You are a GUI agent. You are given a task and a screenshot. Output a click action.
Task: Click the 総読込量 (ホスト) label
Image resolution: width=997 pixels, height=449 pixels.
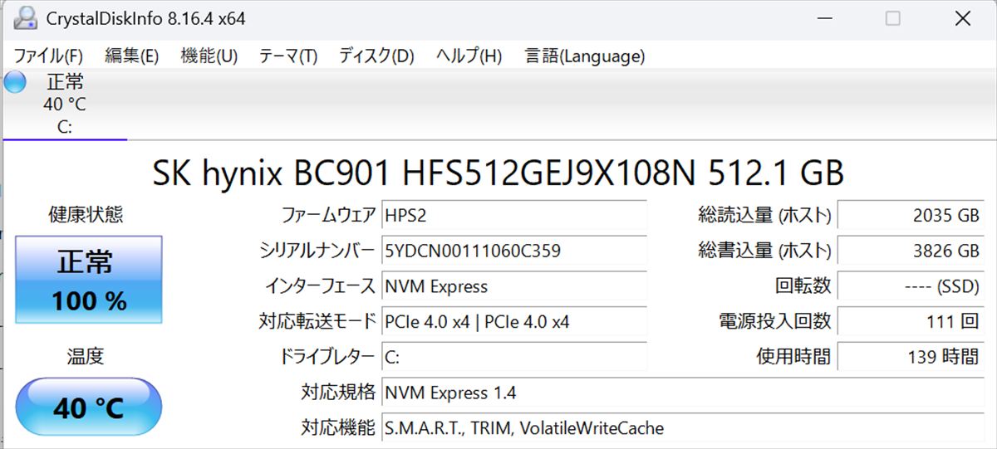[x=764, y=216]
